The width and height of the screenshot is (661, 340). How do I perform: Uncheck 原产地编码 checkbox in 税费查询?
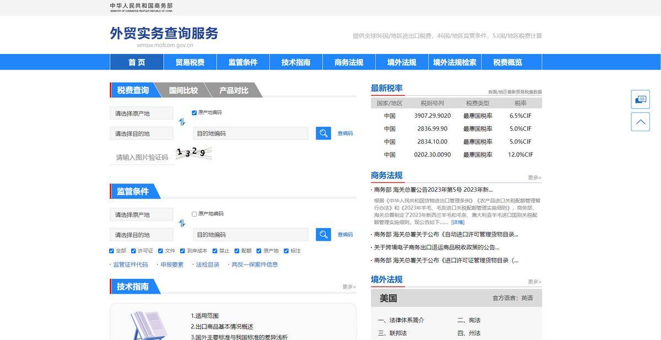click(194, 113)
